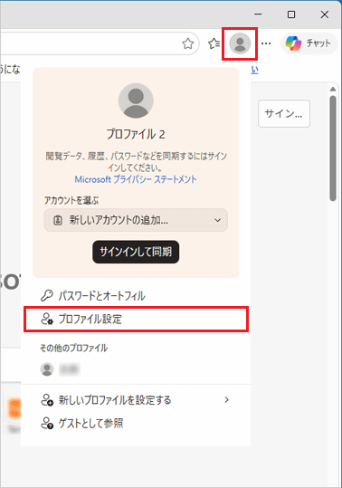Viewport: 342px width, 488px height.
Task: Open プロファイル設定 menu item
Action: [136, 319]
